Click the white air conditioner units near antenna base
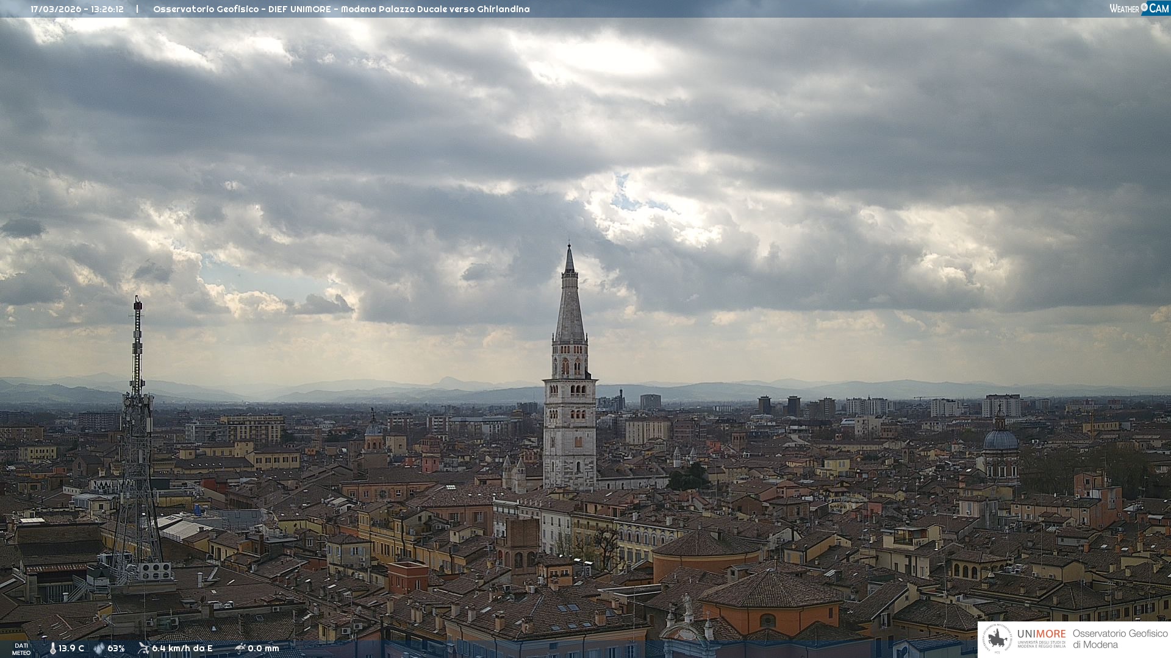1171x658 pixels. click(155, 571)
